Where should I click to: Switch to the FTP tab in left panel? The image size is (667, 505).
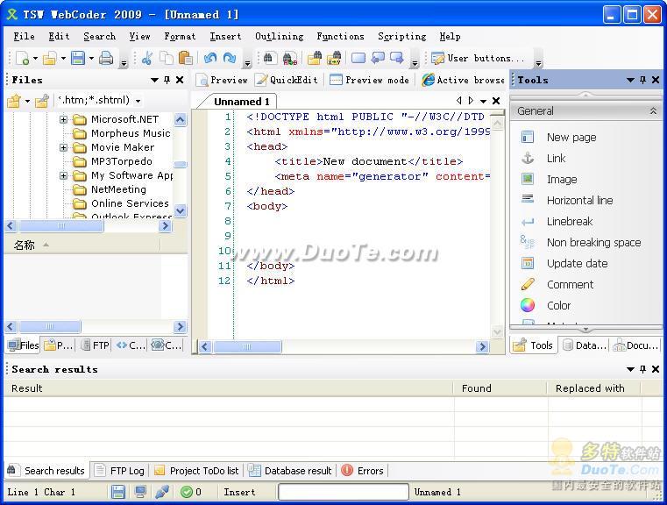pos(96,345)
